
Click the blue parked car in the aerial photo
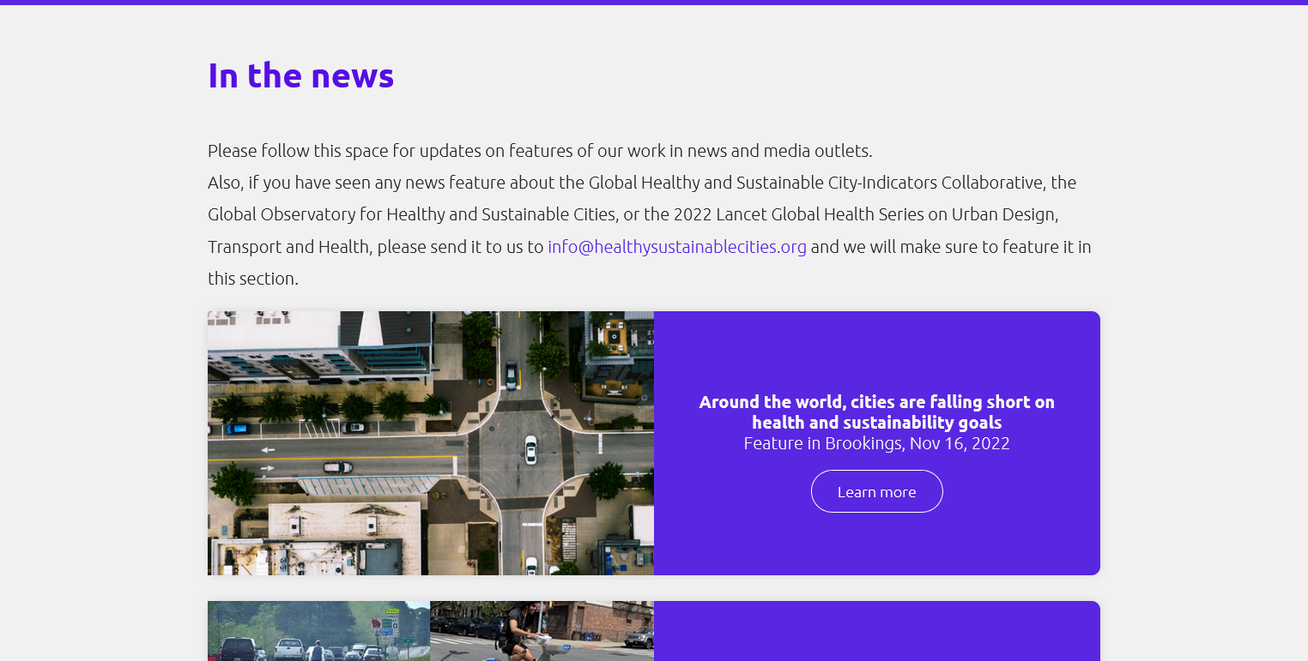coord(237,428)
